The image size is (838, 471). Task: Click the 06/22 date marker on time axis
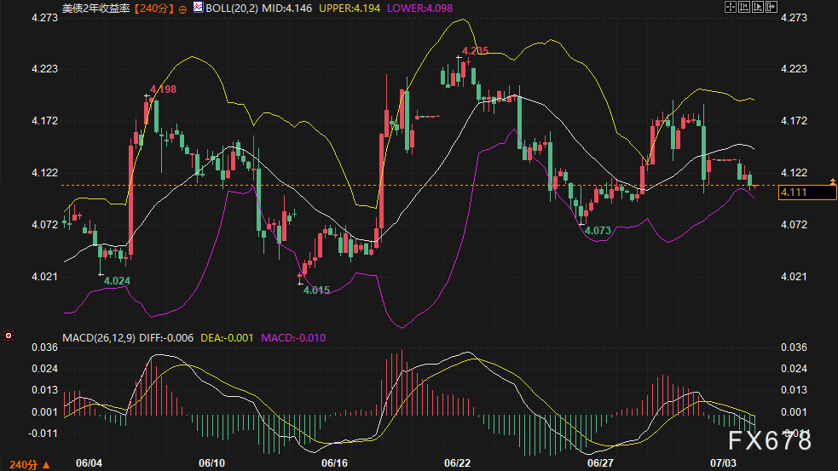coord(458,463)
